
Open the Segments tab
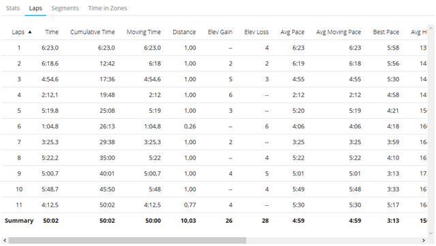coord(65,8)
